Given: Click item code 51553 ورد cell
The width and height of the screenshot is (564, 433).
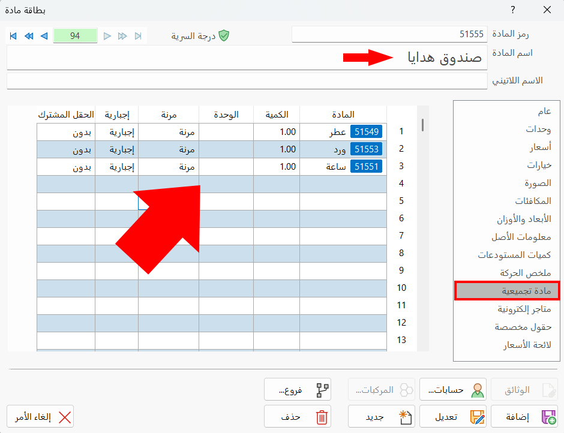Looking at the screenshot, I should point(343,149).
